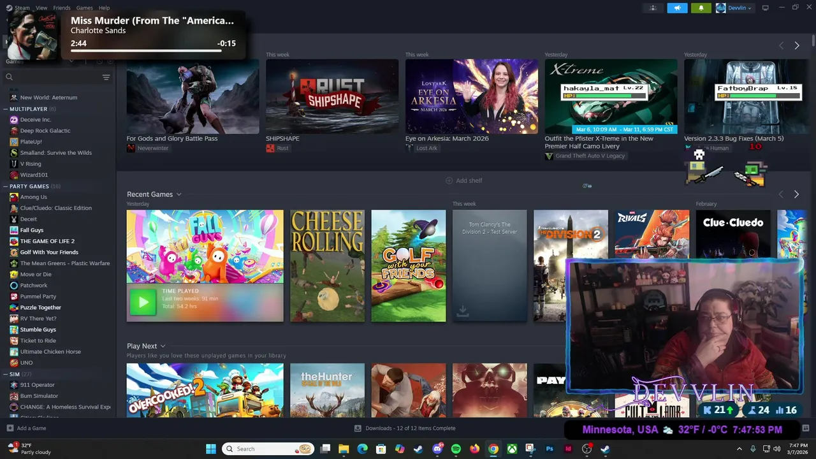Click the blue announcements megaphone button

tap(677, 8)
